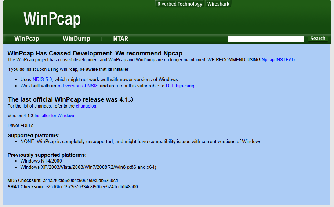The width and height of the screenshot is (334, 207).
Task: Select the NTAR navigation menu item
Action: (x=120, y=39)
